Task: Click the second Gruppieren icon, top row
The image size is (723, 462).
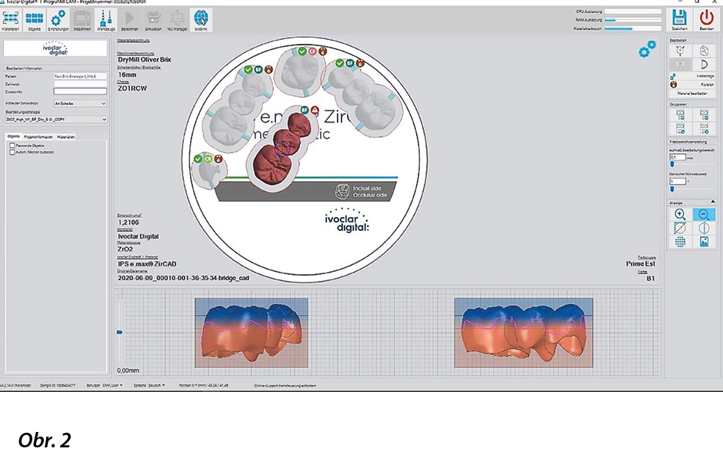Action: pos(704,115)
